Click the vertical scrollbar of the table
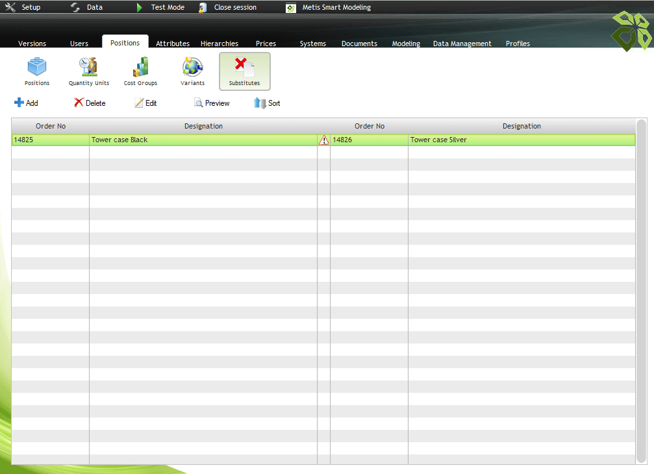654x474 pixels. (641, 291)
